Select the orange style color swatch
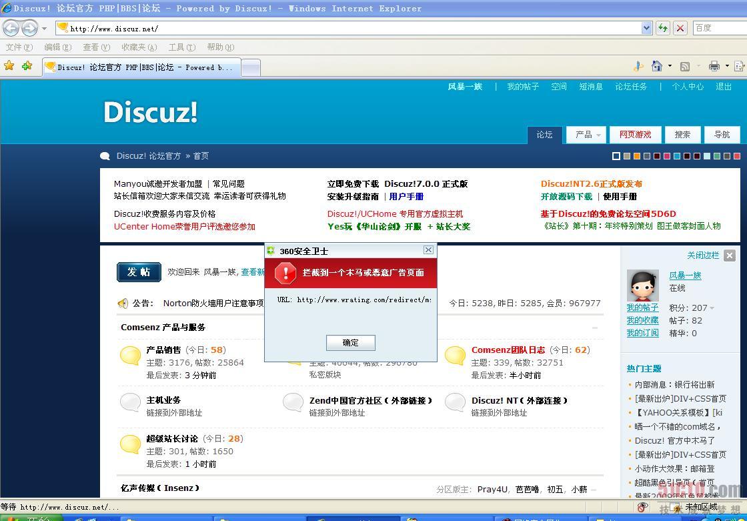This screenshot has height=521, width=747. 636,156
